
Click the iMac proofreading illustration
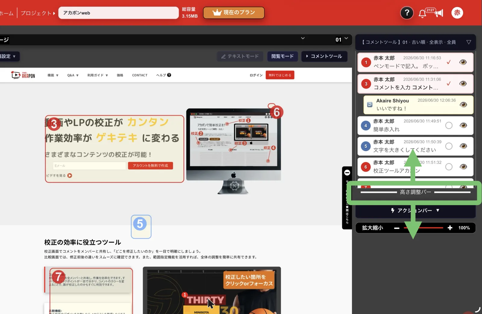pos(233,151)
